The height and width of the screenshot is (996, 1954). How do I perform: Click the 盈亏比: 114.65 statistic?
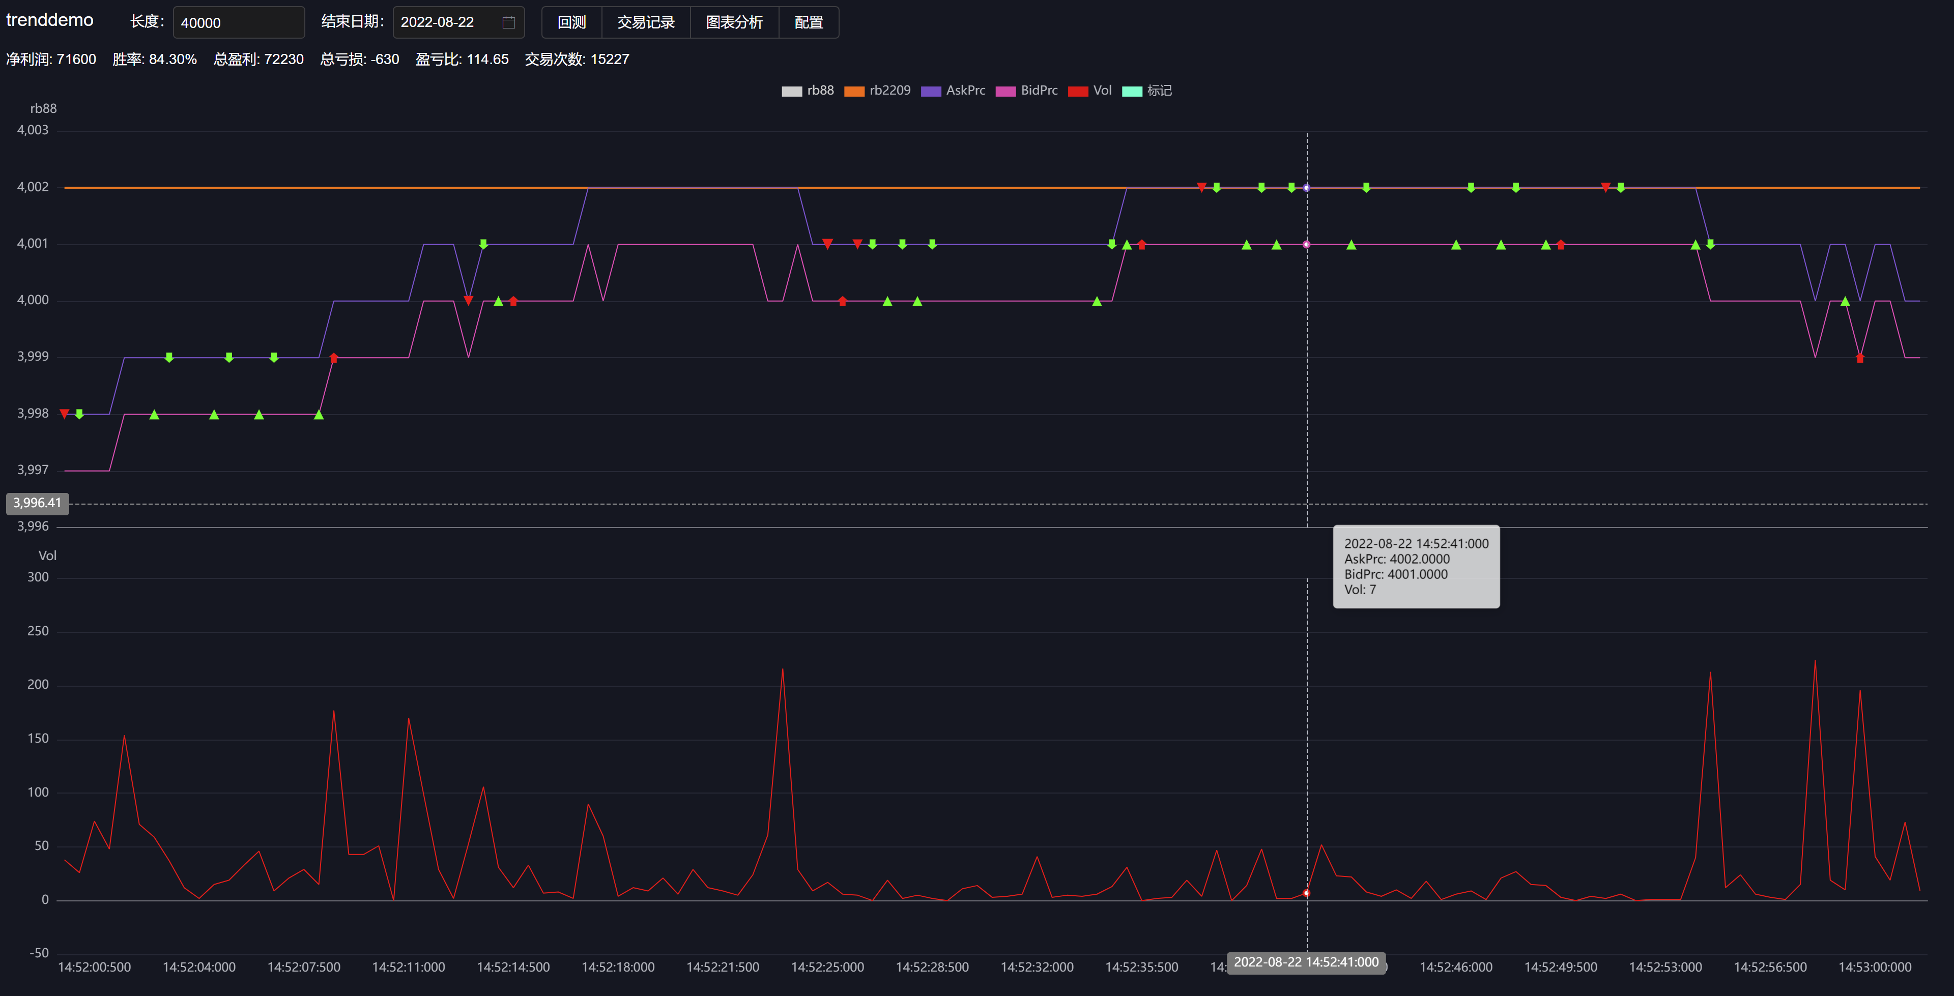(462, 59)
